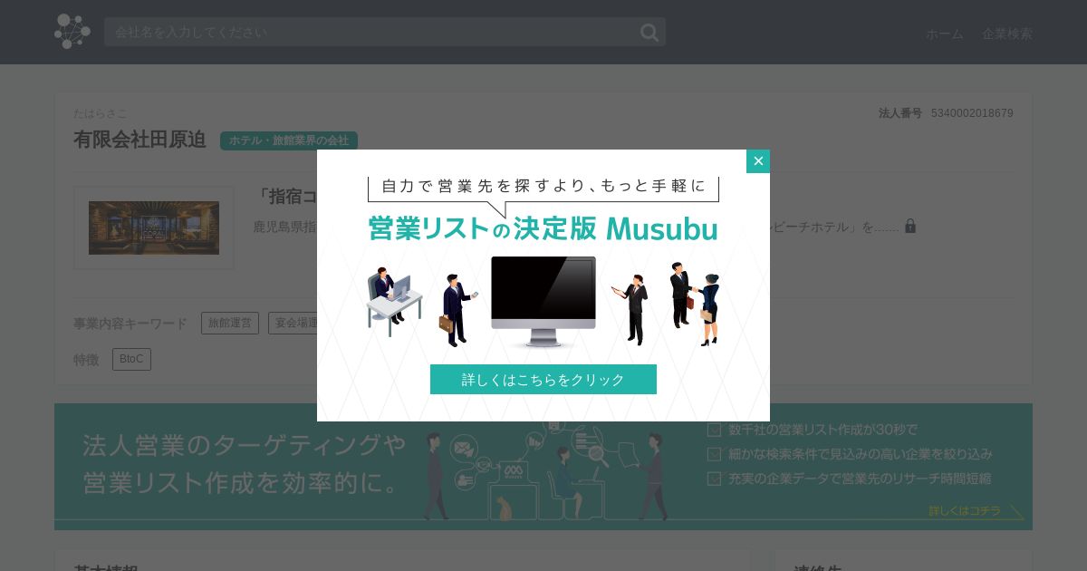Click the site logo icon in the header
The width and height of the screenshot is (1087, 571).
pos(72,32)
